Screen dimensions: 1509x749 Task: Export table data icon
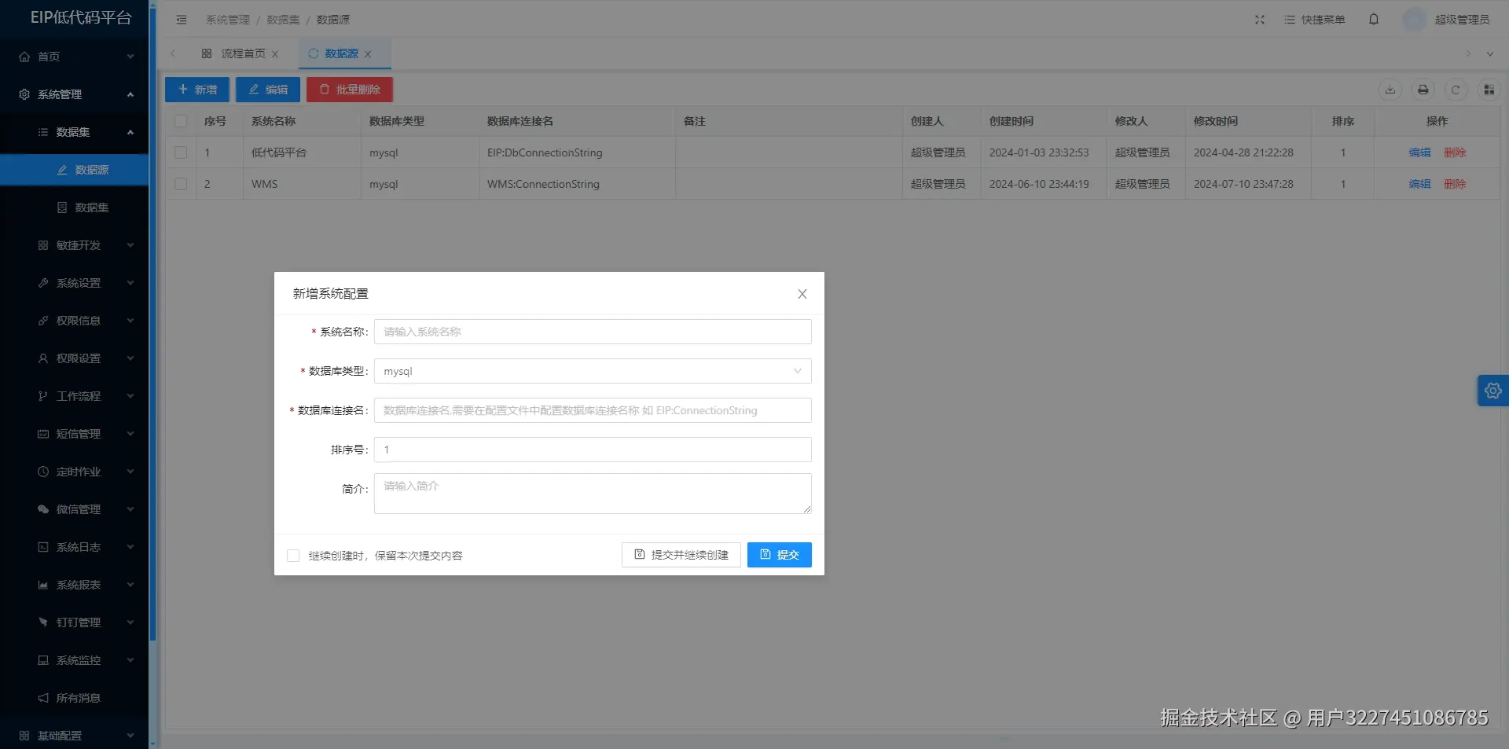(x=1390, y=90)
